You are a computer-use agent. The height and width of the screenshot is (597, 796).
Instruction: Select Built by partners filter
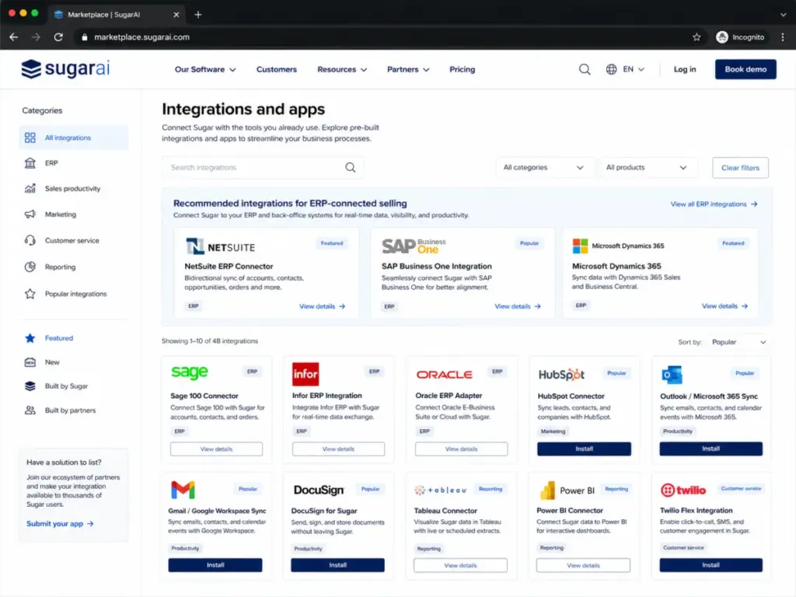tap(74, 410)
